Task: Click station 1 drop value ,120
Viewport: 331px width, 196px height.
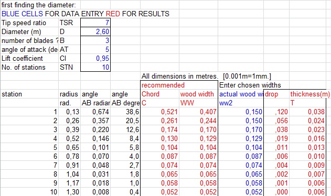Action: 276,112
